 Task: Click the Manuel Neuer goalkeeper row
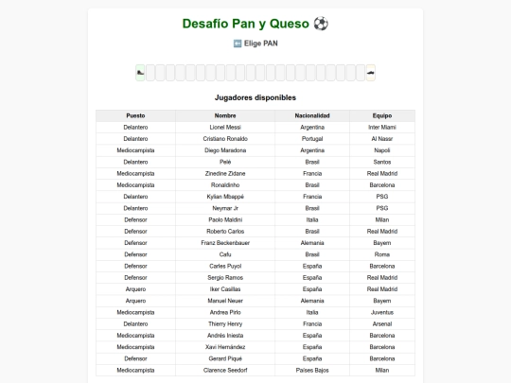tap(255, 301)
